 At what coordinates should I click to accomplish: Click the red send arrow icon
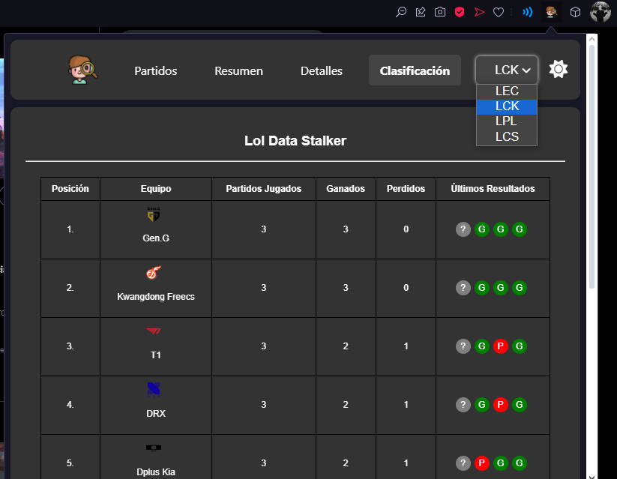(479, 12)
